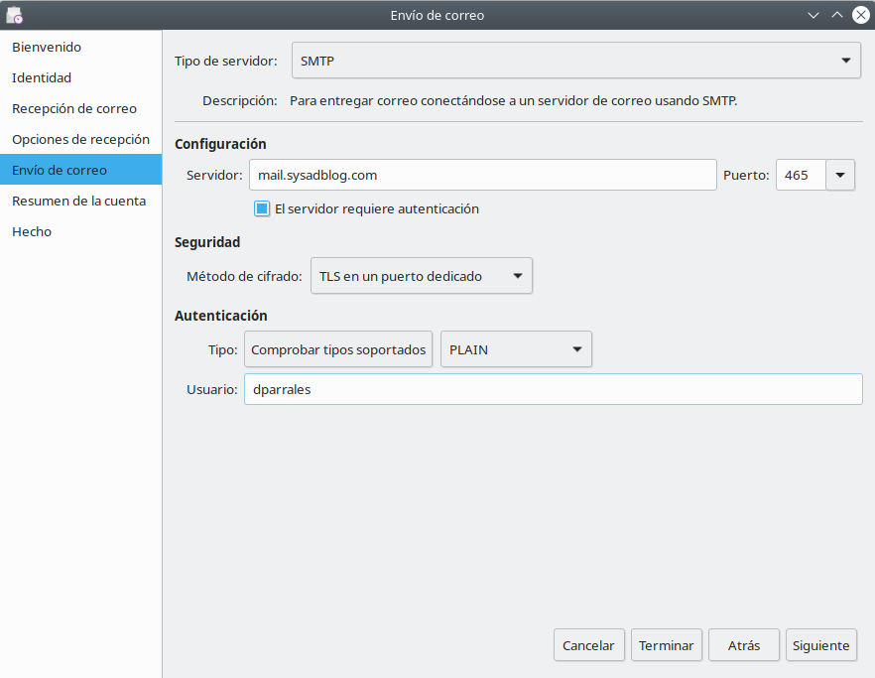Go to the Bienvenido step
Image resolution: width=875 pixels, height=678 pixels.
[x=81, y=47]
